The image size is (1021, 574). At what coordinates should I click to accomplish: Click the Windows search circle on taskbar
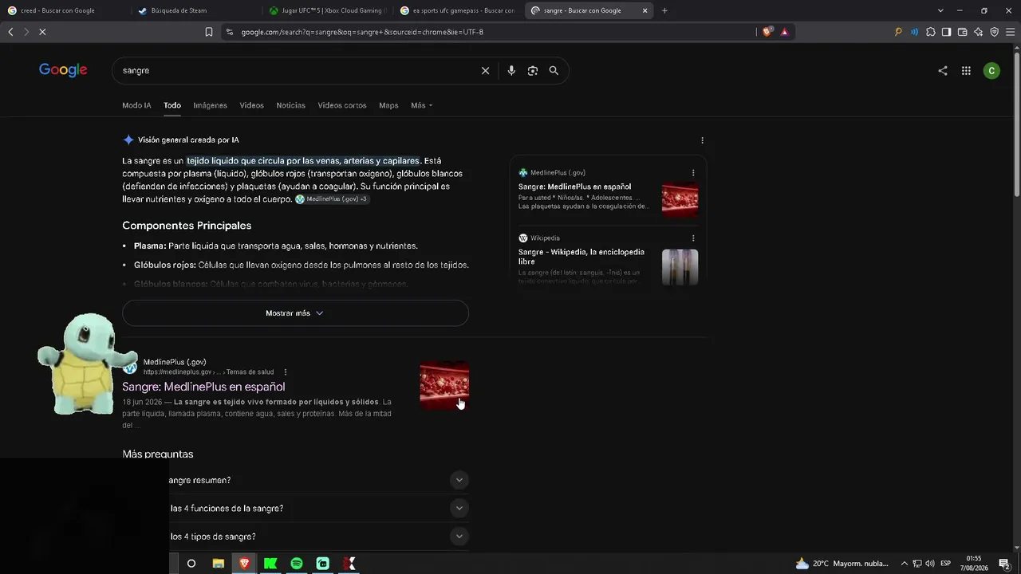(191, 564)
